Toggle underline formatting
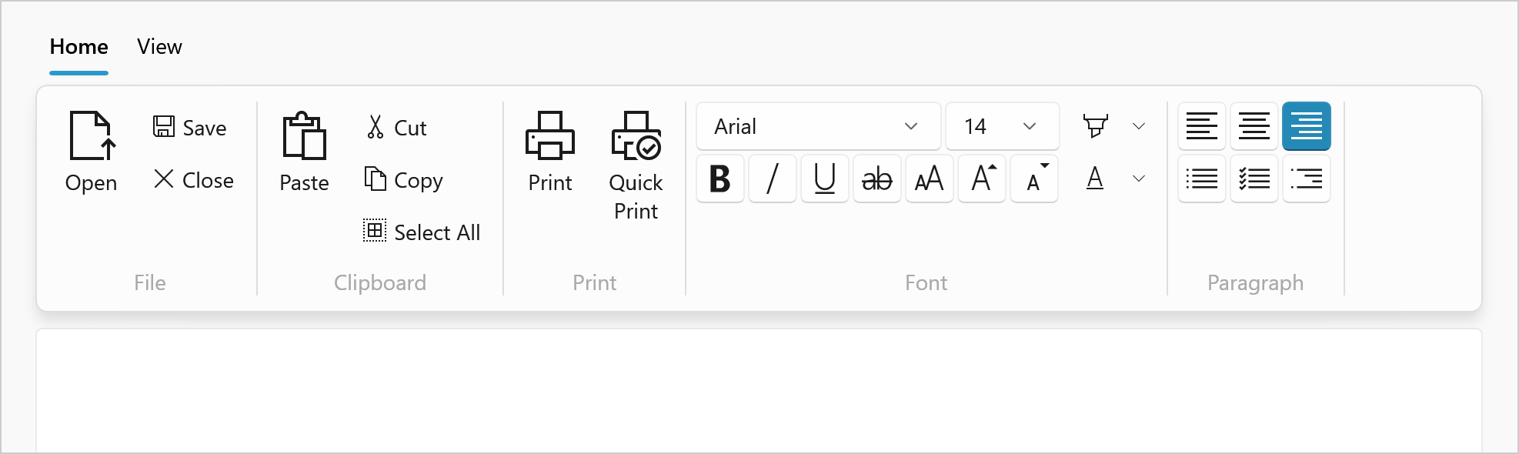Viewport: 1519px width, 454px height. pyautogui.click(x=825, y=179)
